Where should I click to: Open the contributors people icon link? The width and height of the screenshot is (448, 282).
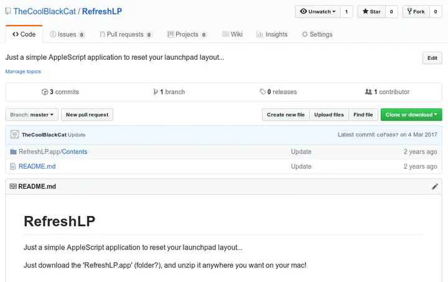click(368, 92)
